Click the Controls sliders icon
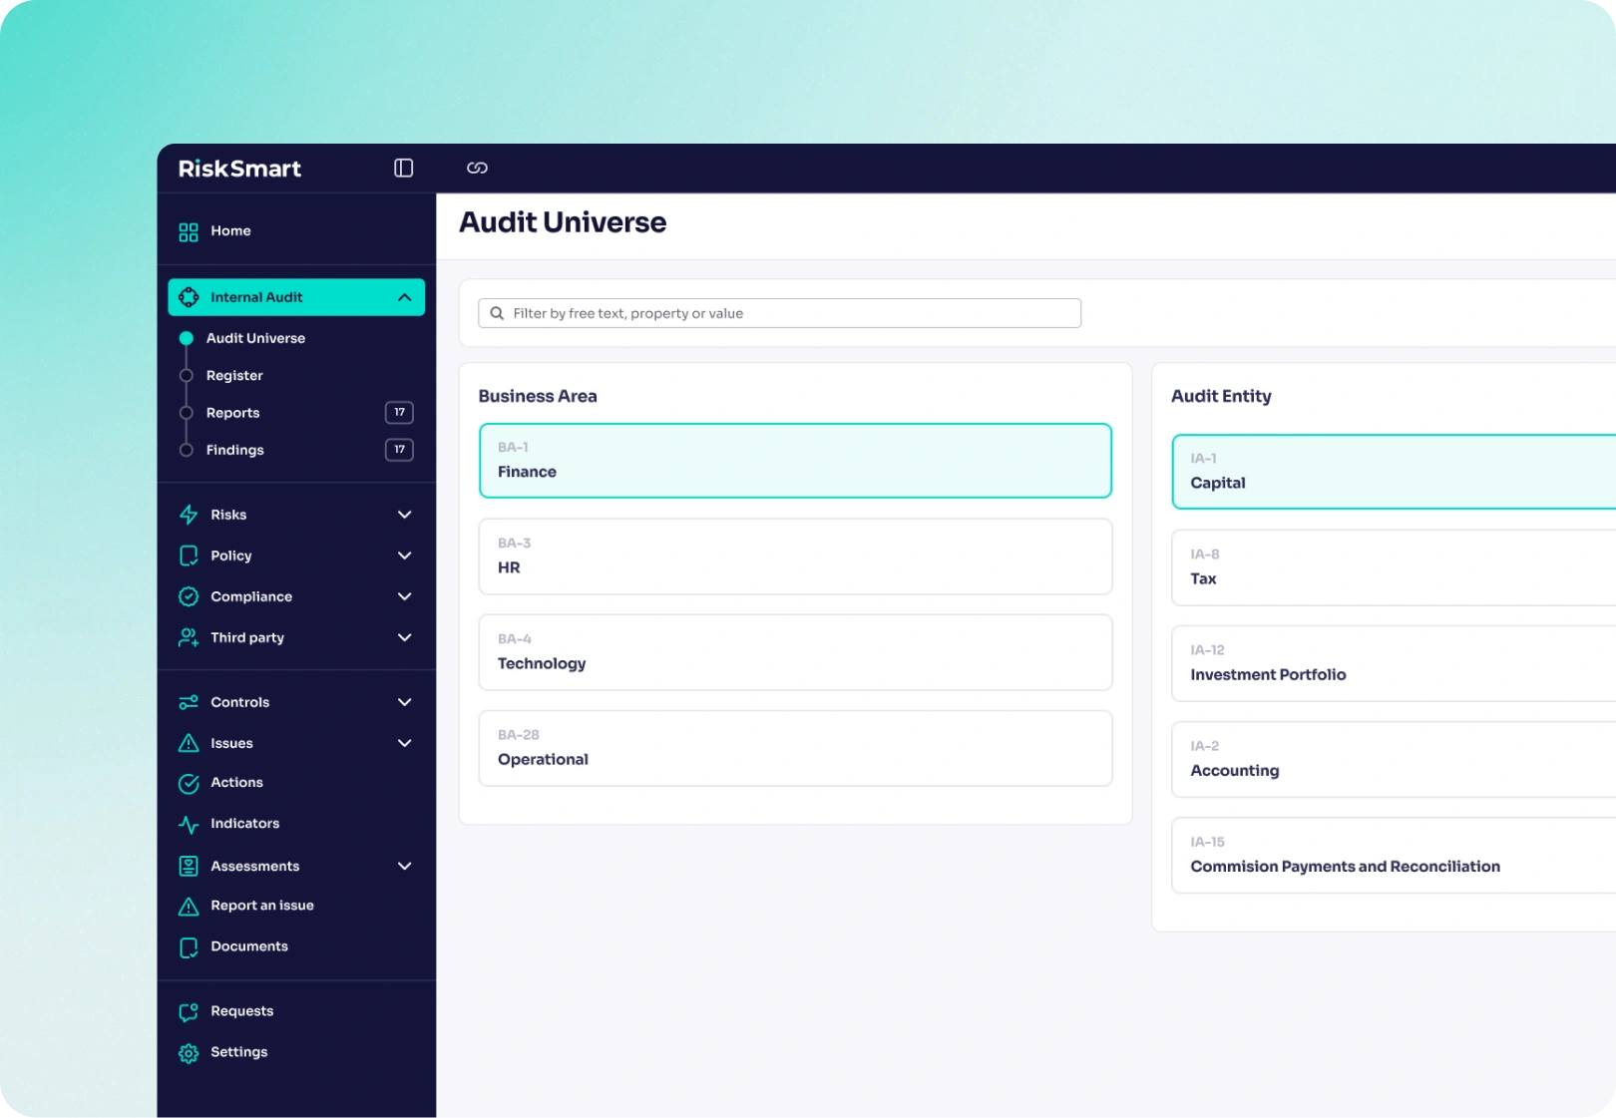This screenshot has height=1118, width=1616. (189, 702)
